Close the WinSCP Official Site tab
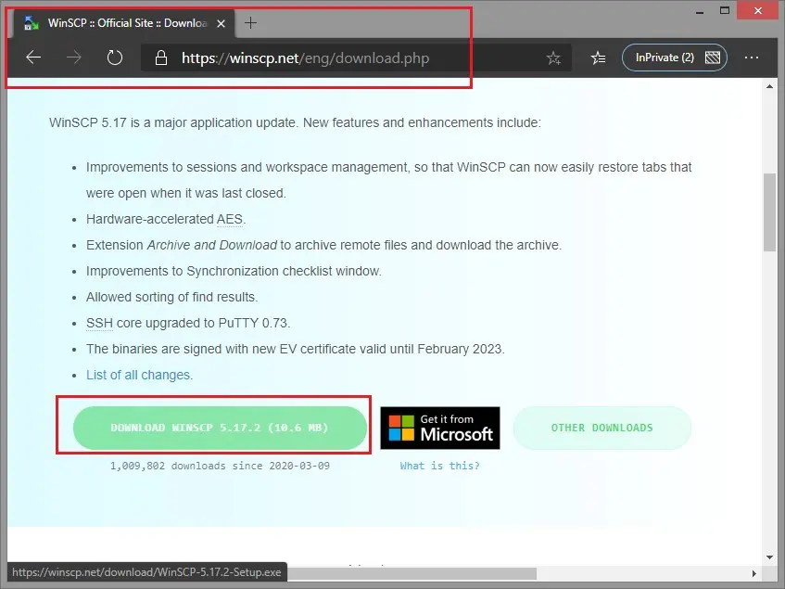 221,23
